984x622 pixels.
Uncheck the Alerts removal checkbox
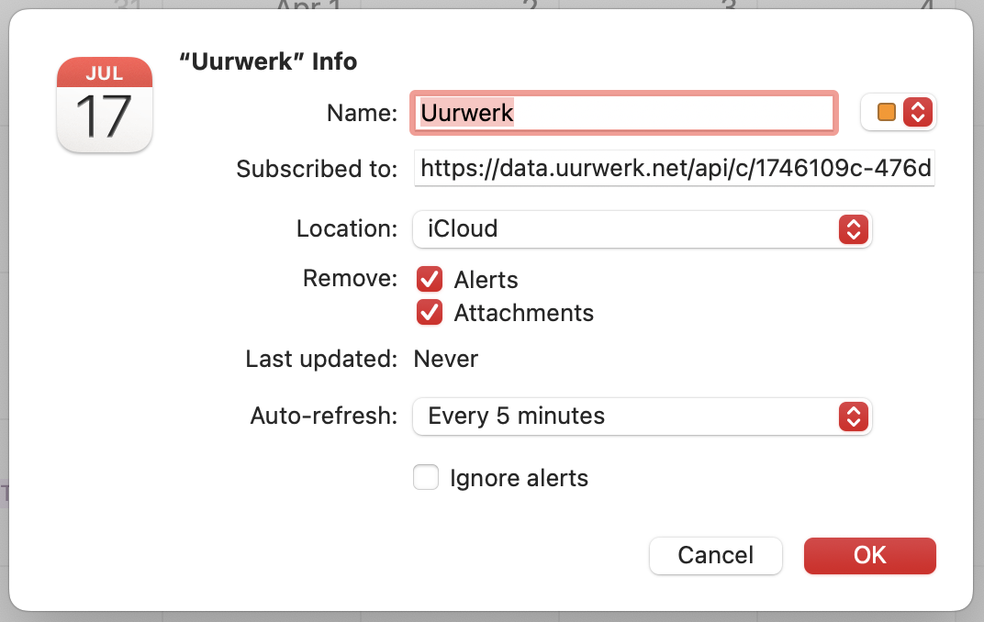(430, 280)
